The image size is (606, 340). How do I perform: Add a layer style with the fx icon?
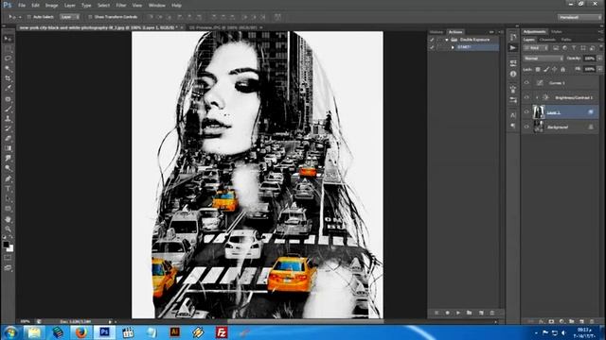[x=542, y=321]
